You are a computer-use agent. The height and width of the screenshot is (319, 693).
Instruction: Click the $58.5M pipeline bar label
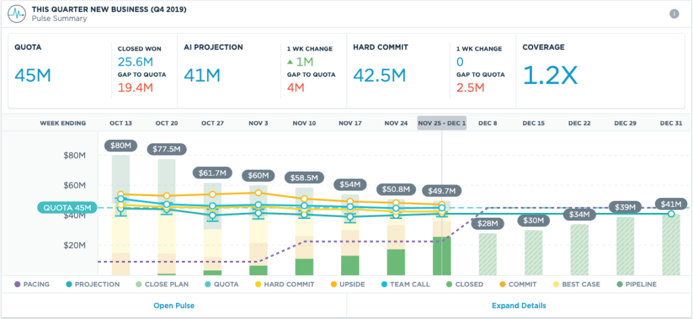tap(304, 178)
